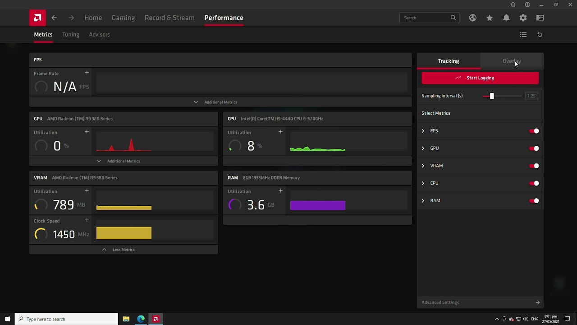Expand GPU in Select Metrics list
Screen dimensions: 577x325
pos(423,148)
